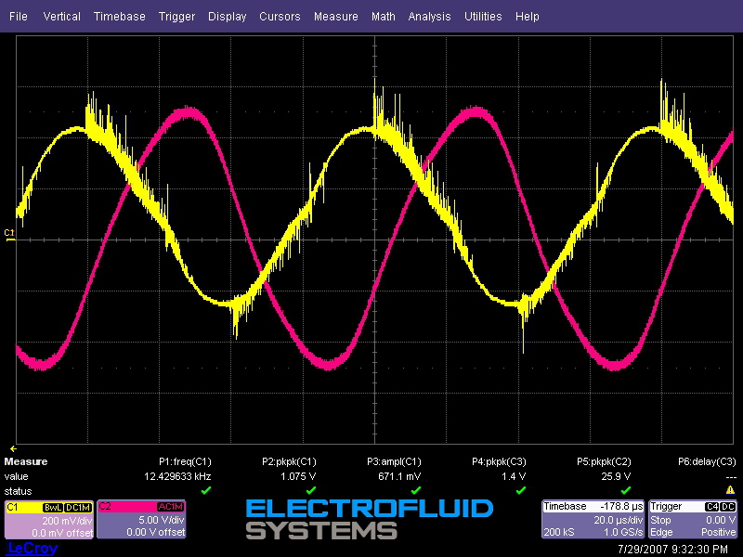
Task: Click the DC coupling badge in Trigger box
Action: 728,507
